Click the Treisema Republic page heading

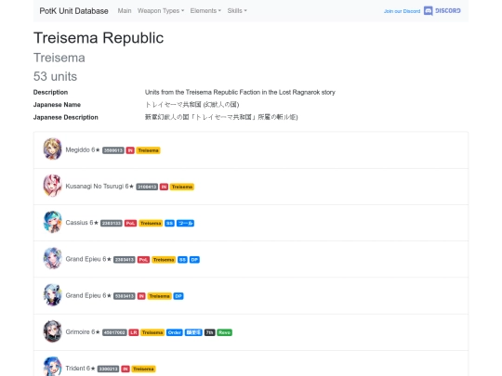click(99, 38)
